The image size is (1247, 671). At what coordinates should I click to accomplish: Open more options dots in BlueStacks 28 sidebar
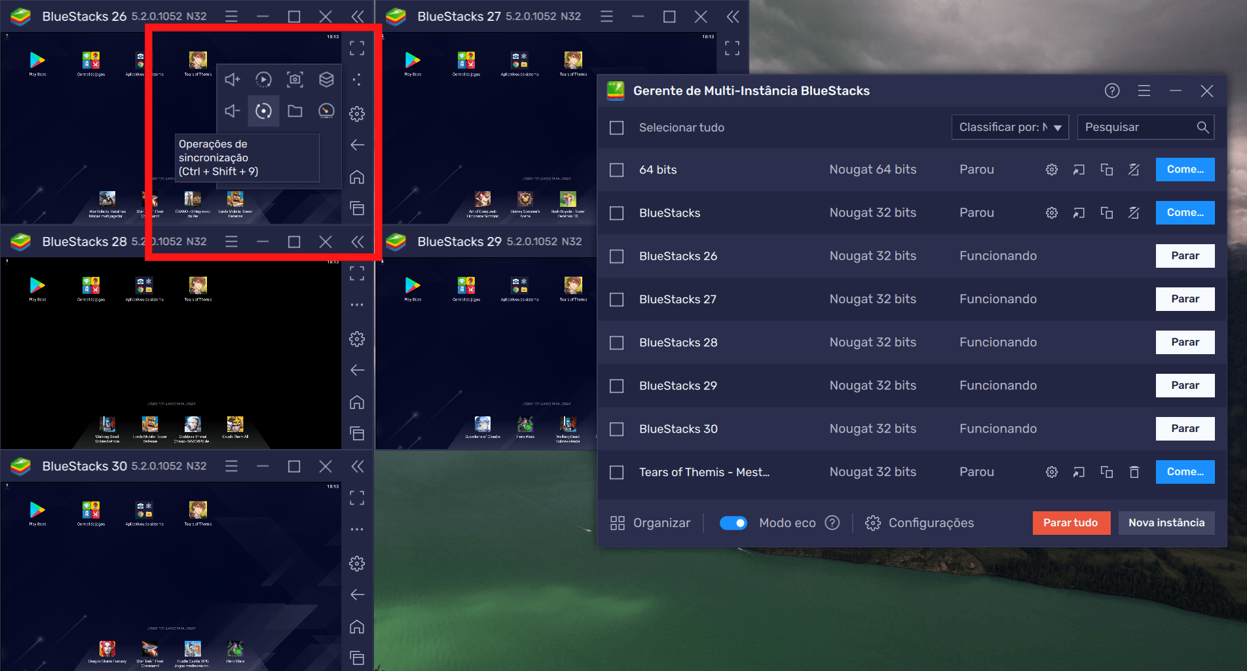357,305
